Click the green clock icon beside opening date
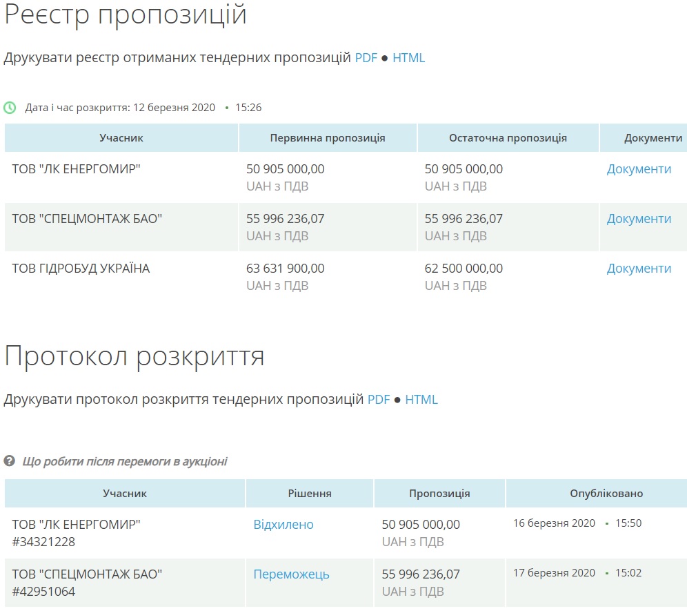Image resolution: width=687 pixels, height=611 pixels. pos(10,108)
